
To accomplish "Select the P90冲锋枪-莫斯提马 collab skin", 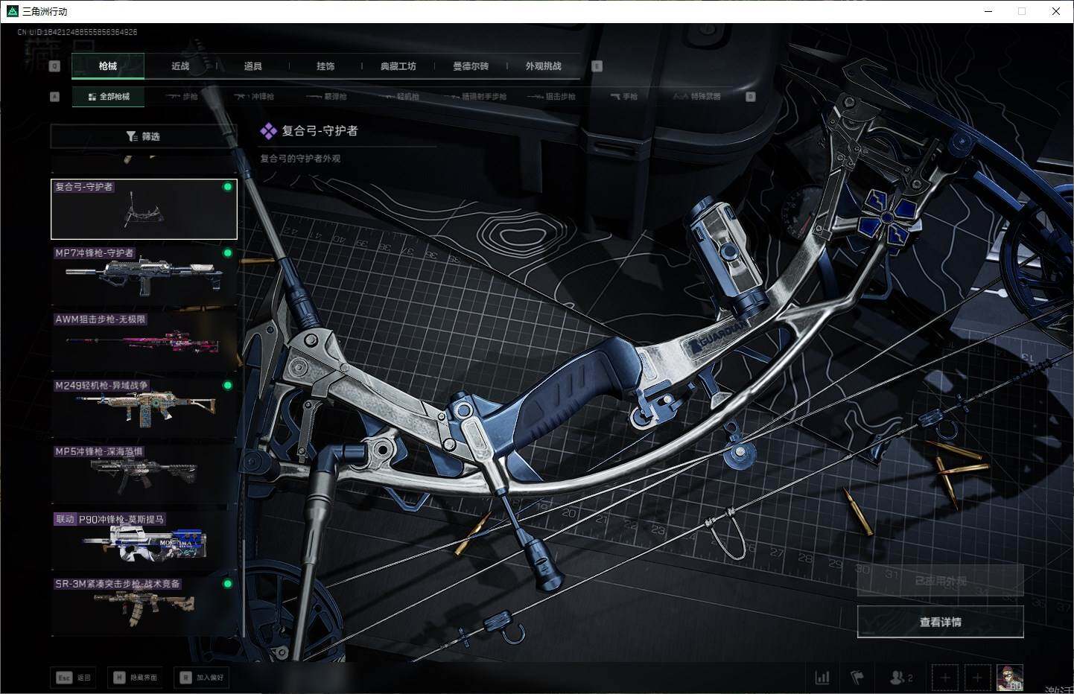I will (144, 539).
